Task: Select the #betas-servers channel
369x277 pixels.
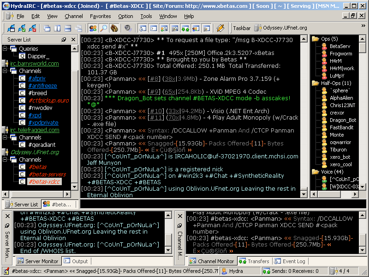Action: pyautogui.click(x=47, y=175)
